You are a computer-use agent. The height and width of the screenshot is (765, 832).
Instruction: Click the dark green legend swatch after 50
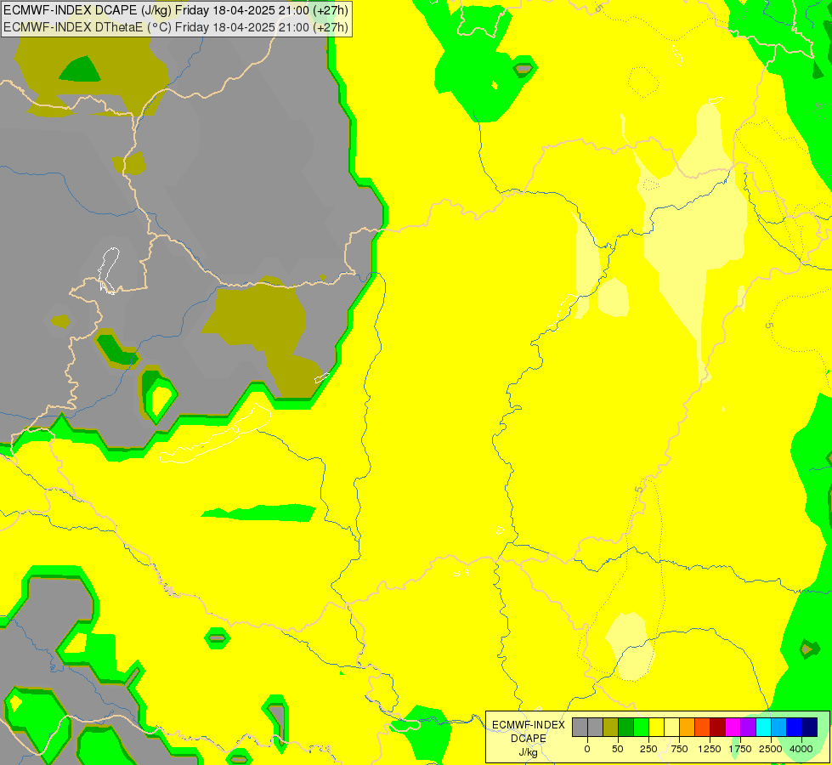(626, 727)
